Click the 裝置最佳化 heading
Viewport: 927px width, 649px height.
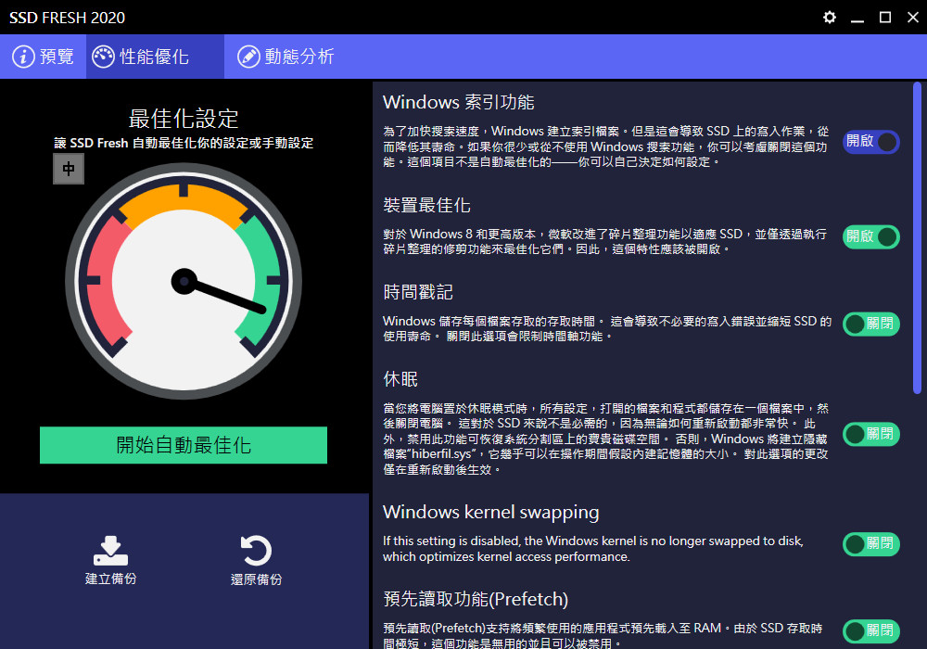(426, 205)
